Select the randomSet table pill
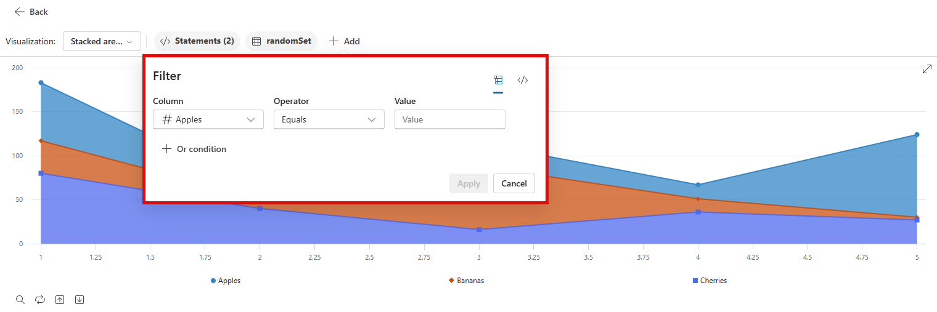The width and height of the screenshot is (937, 312). [x=282, y=41]
